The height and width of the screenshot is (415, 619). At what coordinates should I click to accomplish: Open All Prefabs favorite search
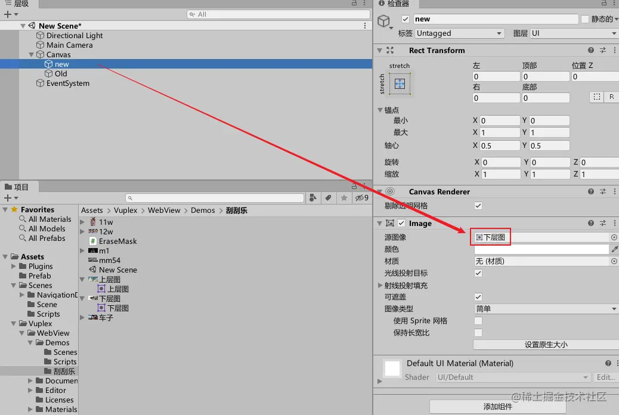47,238
